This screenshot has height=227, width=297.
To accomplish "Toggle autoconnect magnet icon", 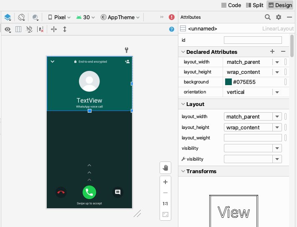I will point(29,29).
